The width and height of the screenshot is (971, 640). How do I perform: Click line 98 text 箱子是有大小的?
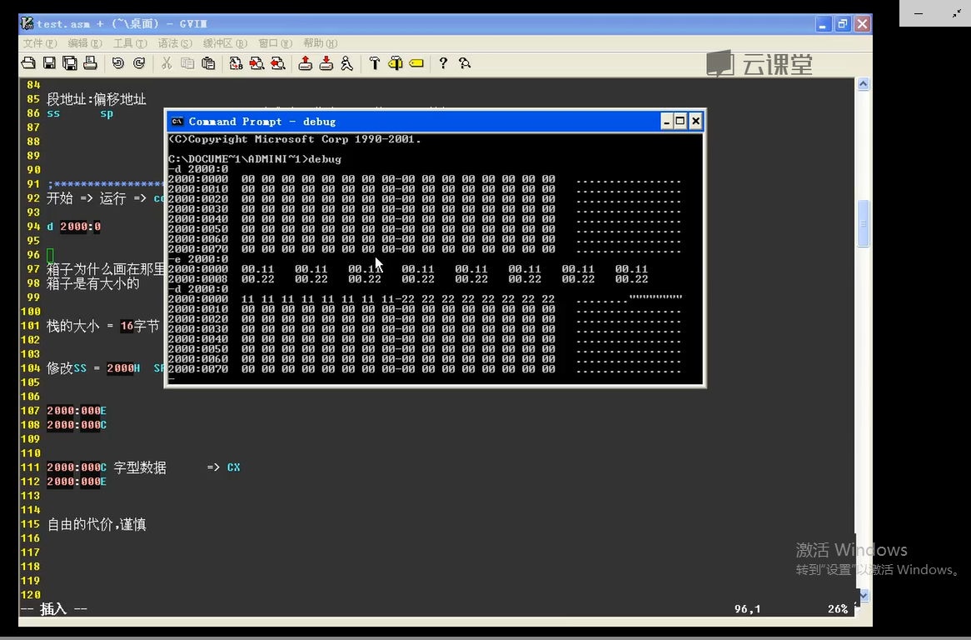pos(93,284)
